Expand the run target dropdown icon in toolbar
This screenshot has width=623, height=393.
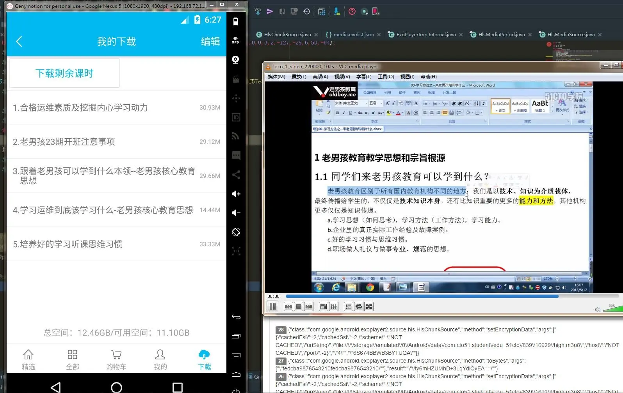pos(365,11)
